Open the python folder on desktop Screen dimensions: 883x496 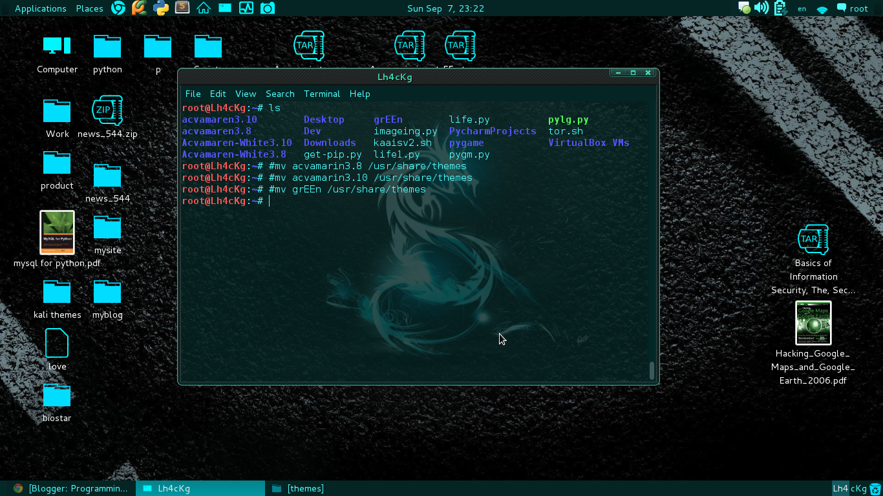pos(107,54)
